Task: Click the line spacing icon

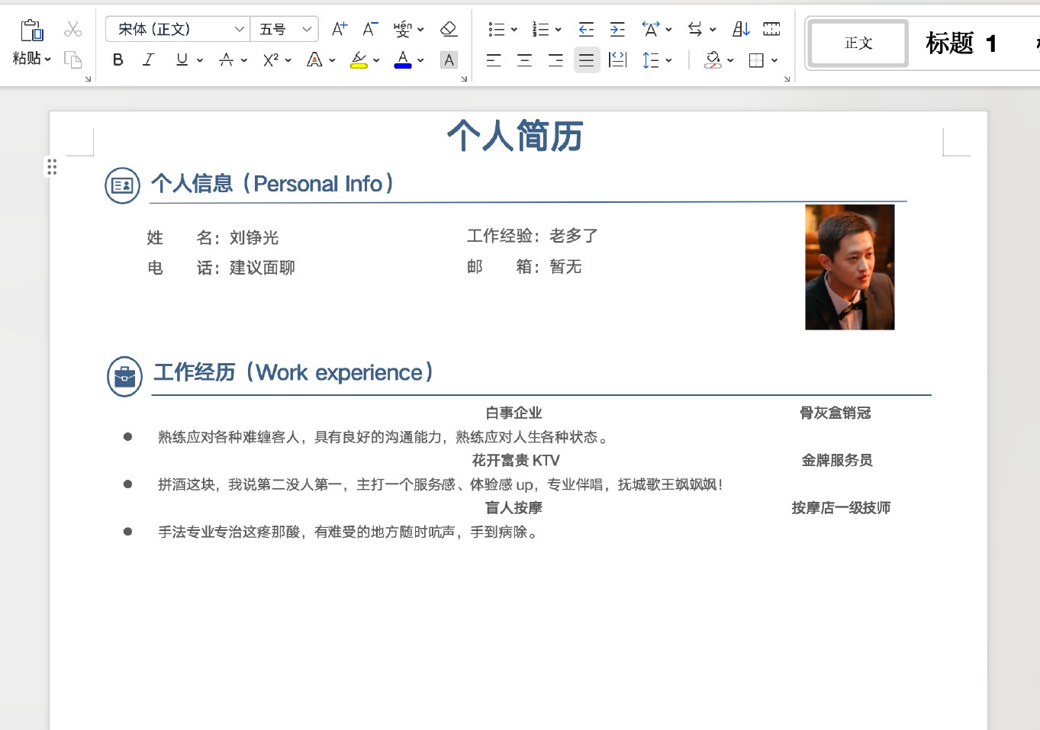Action: (x=650, y=59)
